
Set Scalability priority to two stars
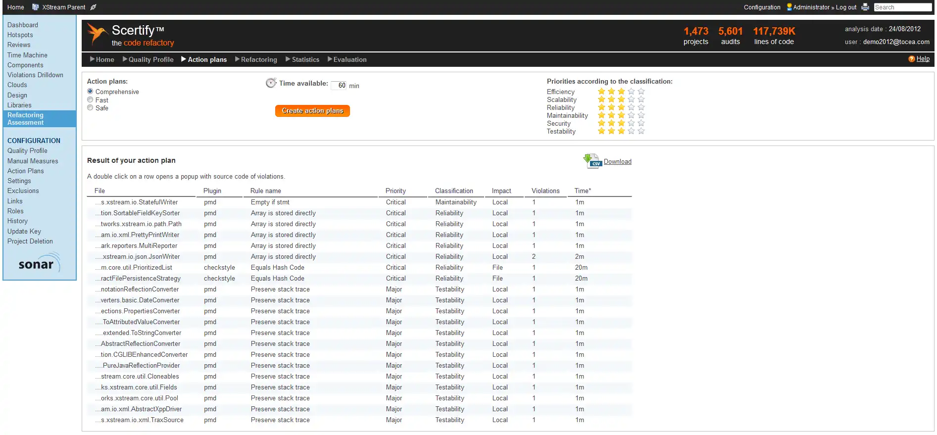pos(611,99)
